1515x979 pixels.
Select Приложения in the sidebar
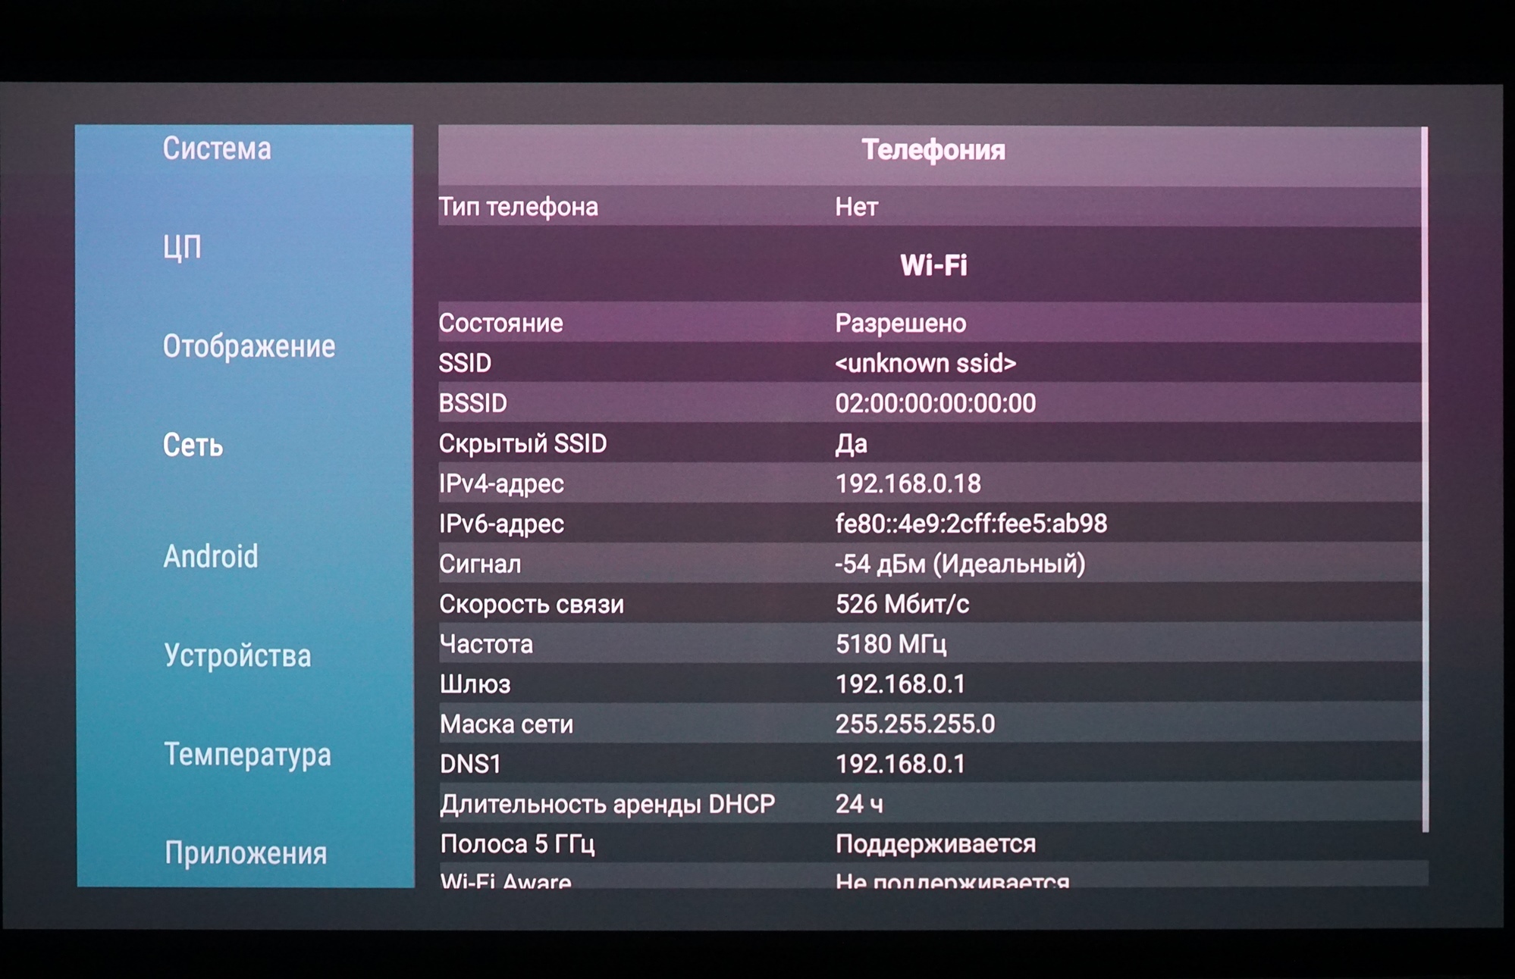tap(246, 854)
